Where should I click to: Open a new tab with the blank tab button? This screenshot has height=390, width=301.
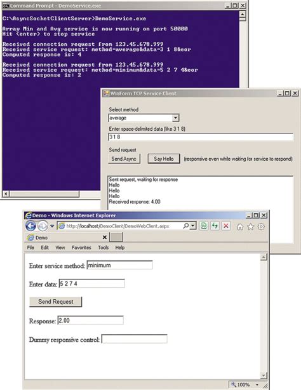point(116,238)
